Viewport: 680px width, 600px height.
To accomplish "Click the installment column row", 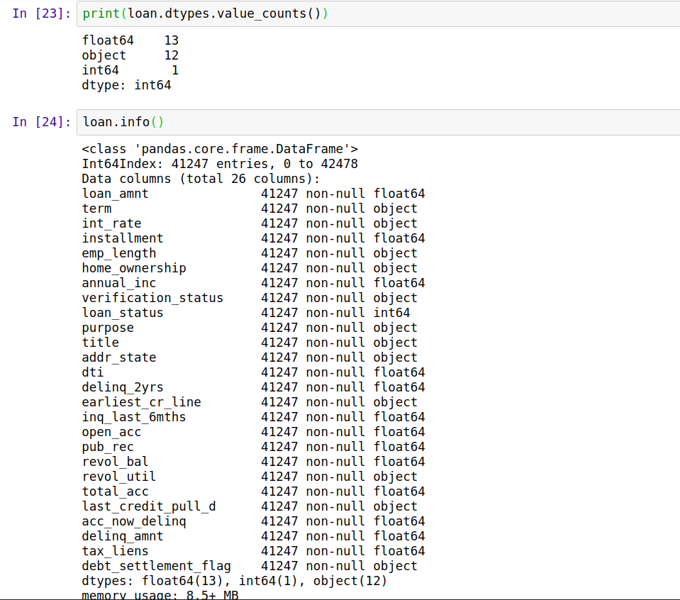I will 253,238.
